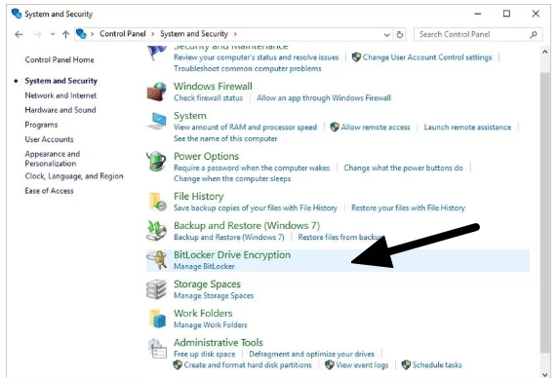Refresh the Control Panel address bar
This screenshot has width=558, height=378.
[x=400, y=34]
